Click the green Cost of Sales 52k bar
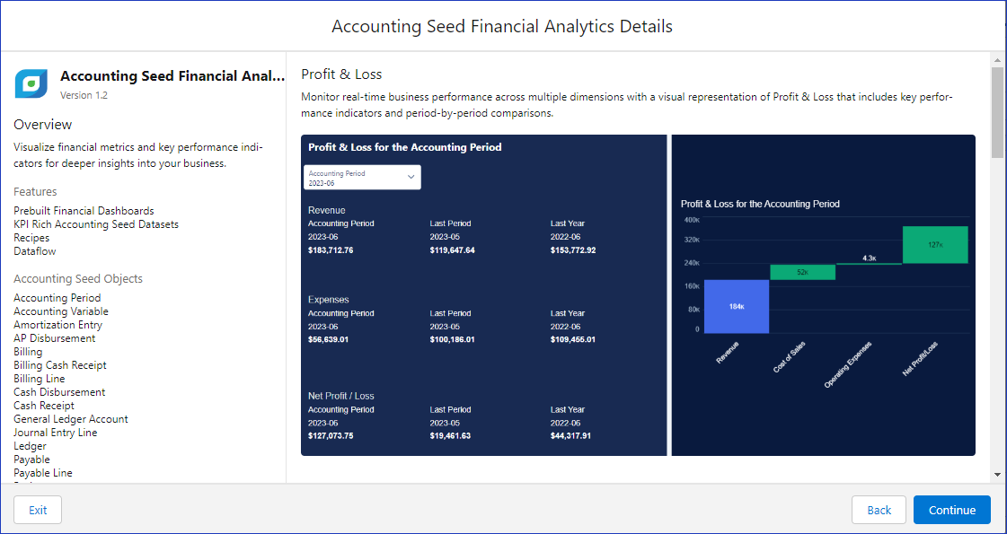Viewport: 1007px width, 534px height. tap(803, 272)
